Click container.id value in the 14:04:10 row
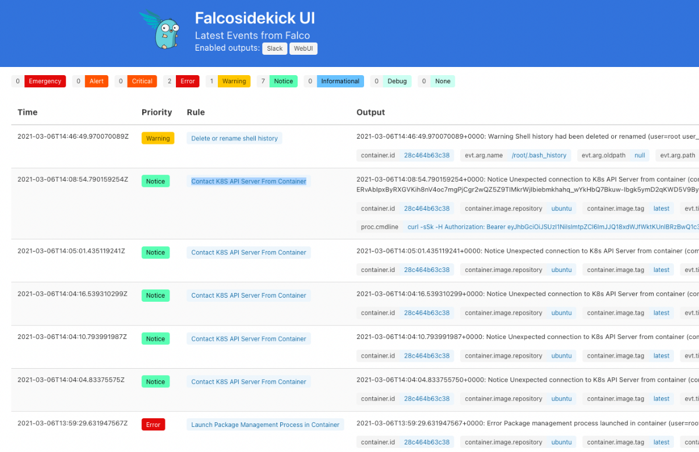 click(427, 356)
